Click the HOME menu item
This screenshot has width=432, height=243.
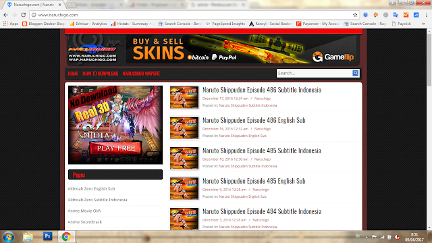click(x=73, y=74)
